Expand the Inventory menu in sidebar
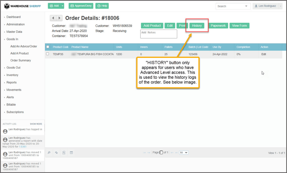Screen dimensions: 287x173 (x=12, y=75)
